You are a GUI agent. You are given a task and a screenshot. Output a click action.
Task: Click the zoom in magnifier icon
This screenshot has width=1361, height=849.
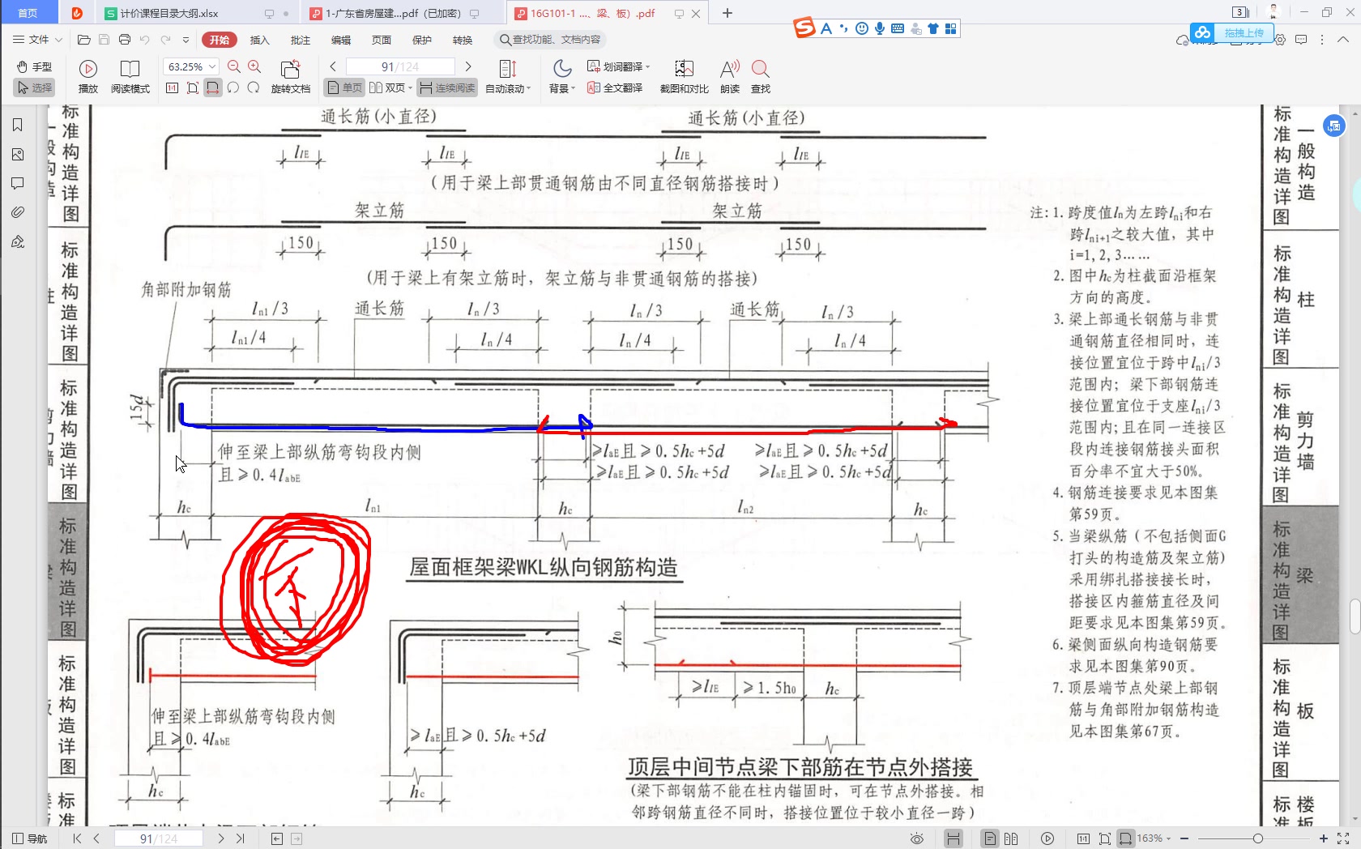coord(254,66)
